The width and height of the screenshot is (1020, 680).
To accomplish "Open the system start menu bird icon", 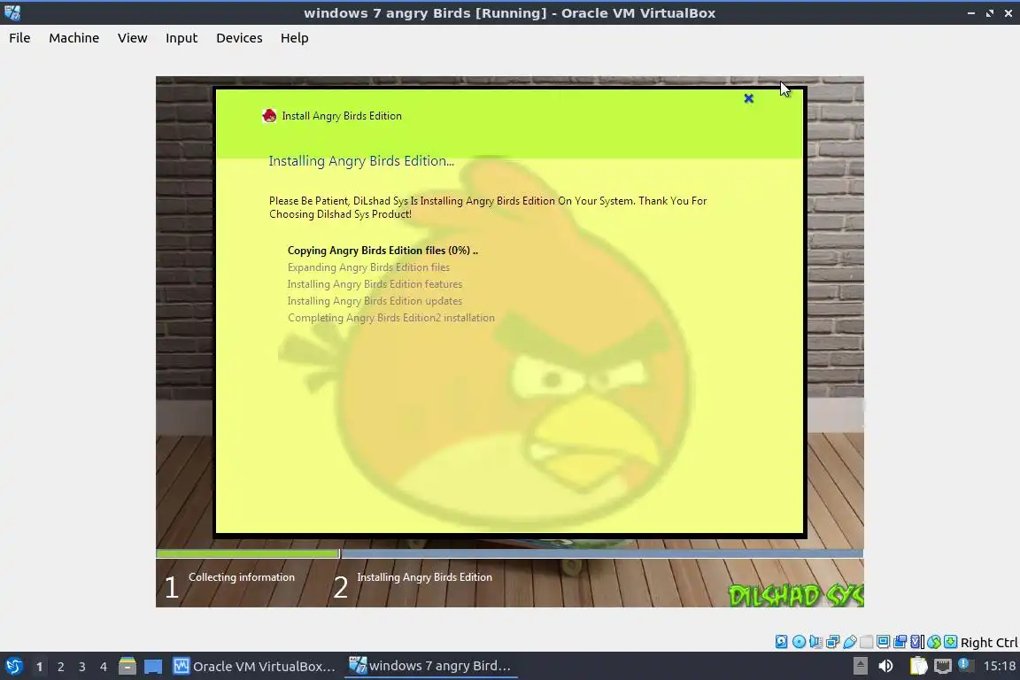I will (x=13, y=667).
